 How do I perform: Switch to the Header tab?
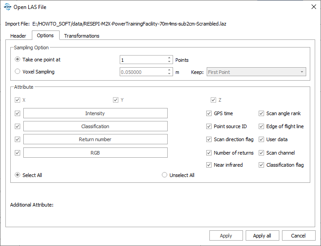coord(18,36)
